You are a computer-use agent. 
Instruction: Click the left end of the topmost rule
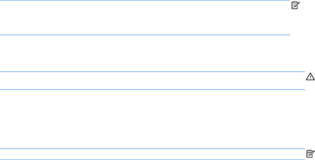1,0
